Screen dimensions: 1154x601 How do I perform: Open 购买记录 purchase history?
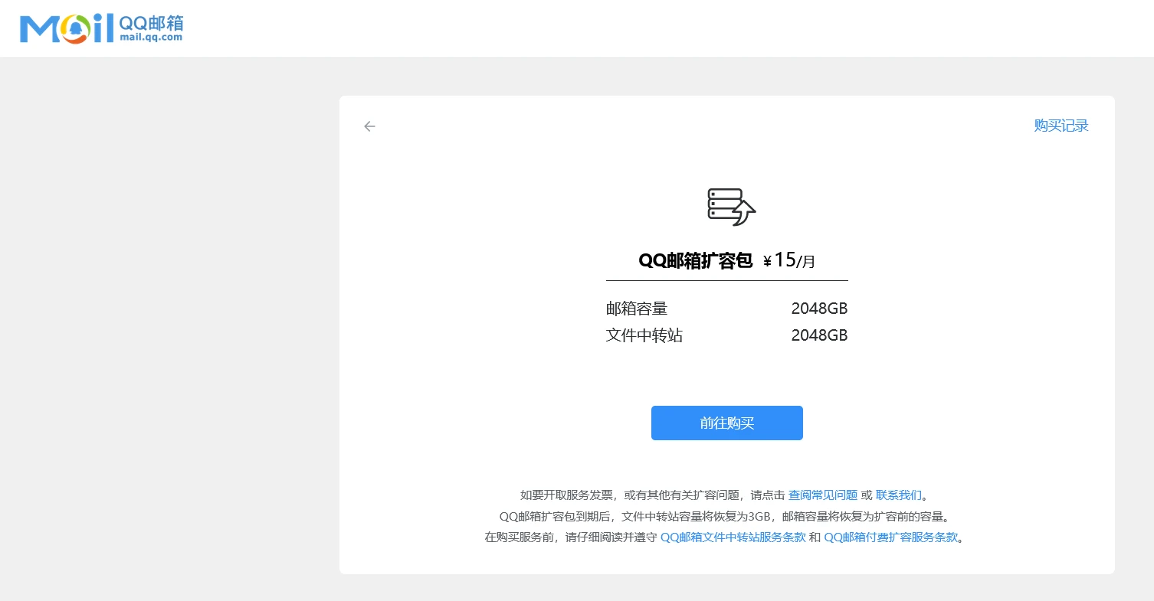[x=1061, y=126]
